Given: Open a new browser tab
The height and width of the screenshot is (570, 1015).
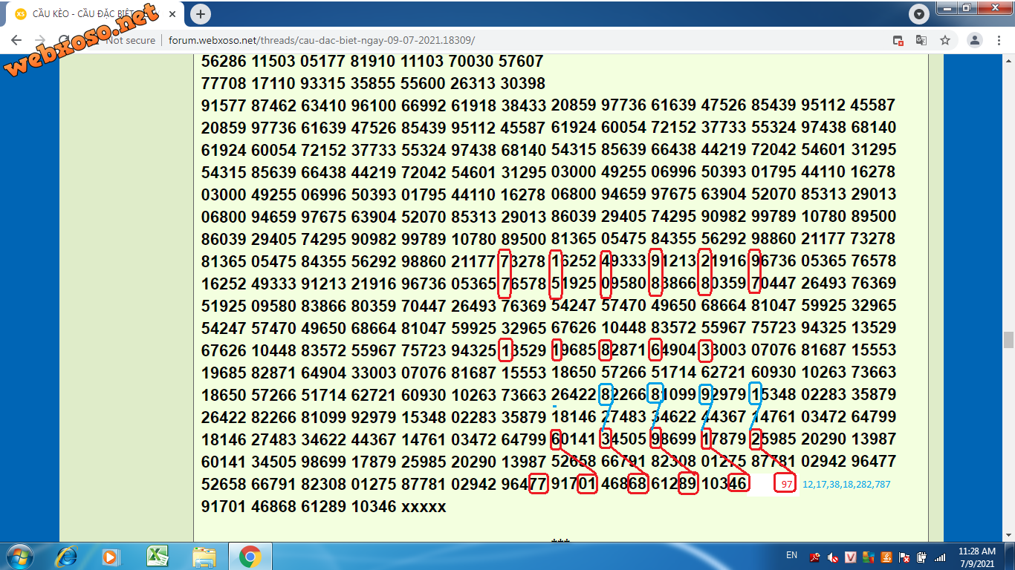Looking at the screenshot, I should tap(201, 14).
